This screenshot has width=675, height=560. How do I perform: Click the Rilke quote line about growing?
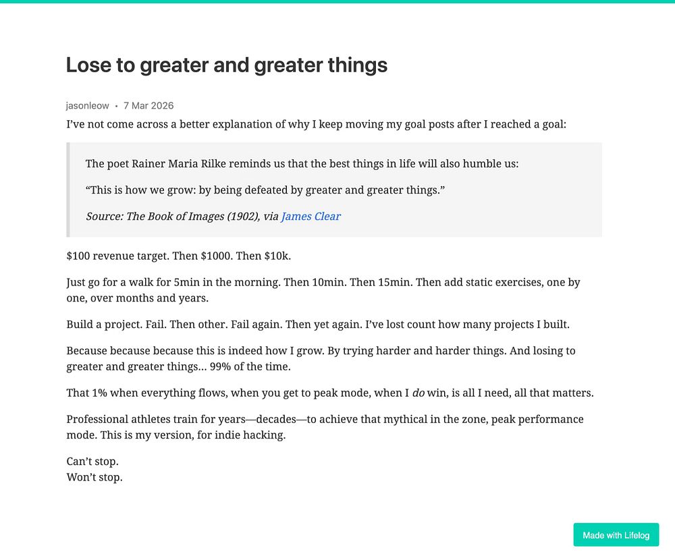click(x=265, y=190)
